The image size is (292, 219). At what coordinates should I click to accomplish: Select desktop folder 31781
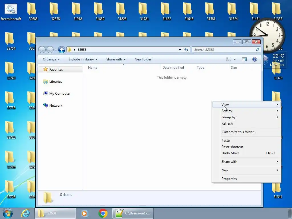coord(144,11)
